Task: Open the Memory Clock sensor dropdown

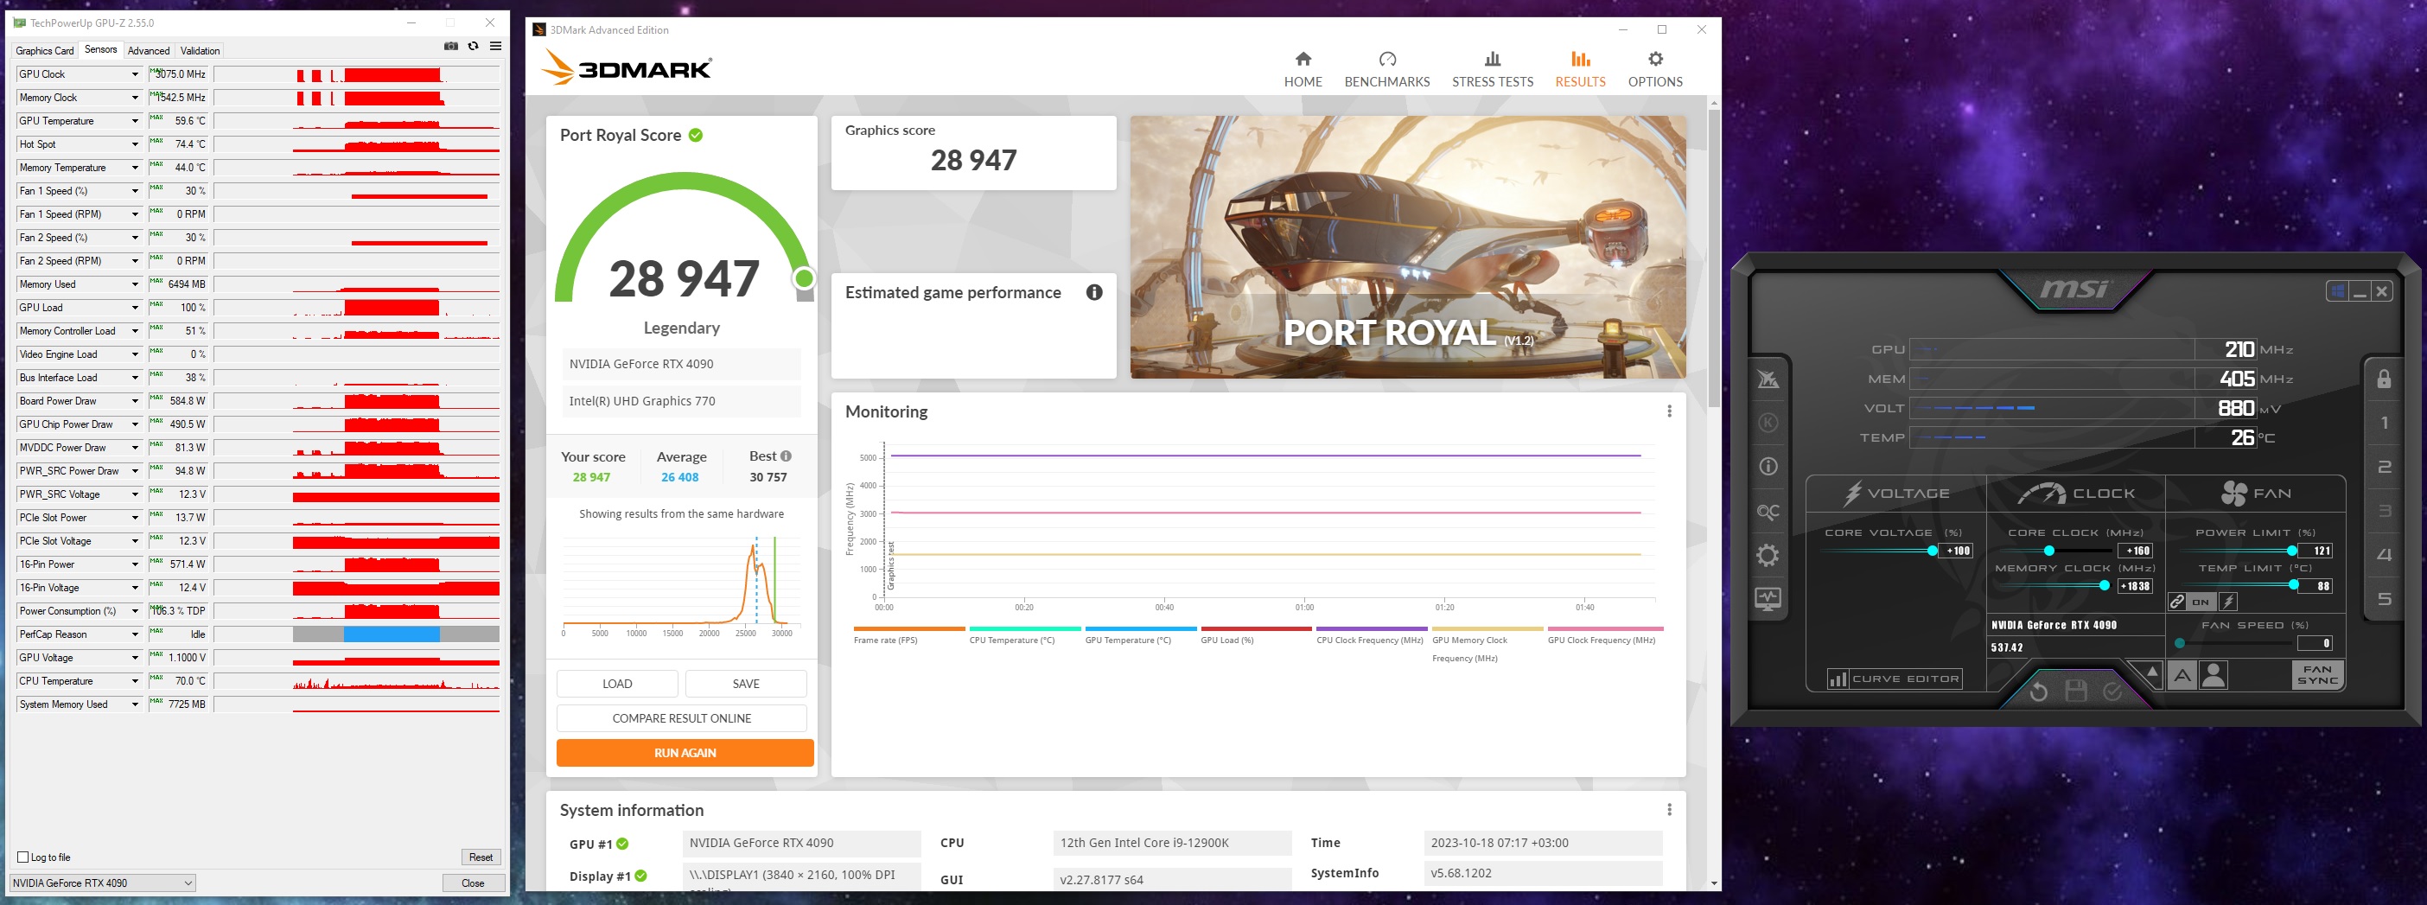Action: coord(135,98)
